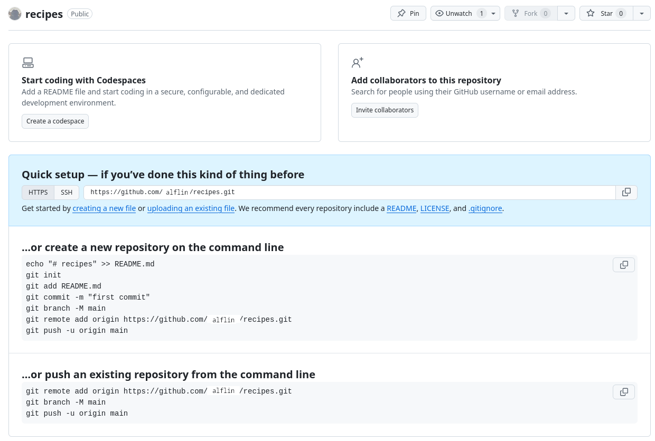
Task: Open the Star lists dropdown
Action: pos(641,13)
